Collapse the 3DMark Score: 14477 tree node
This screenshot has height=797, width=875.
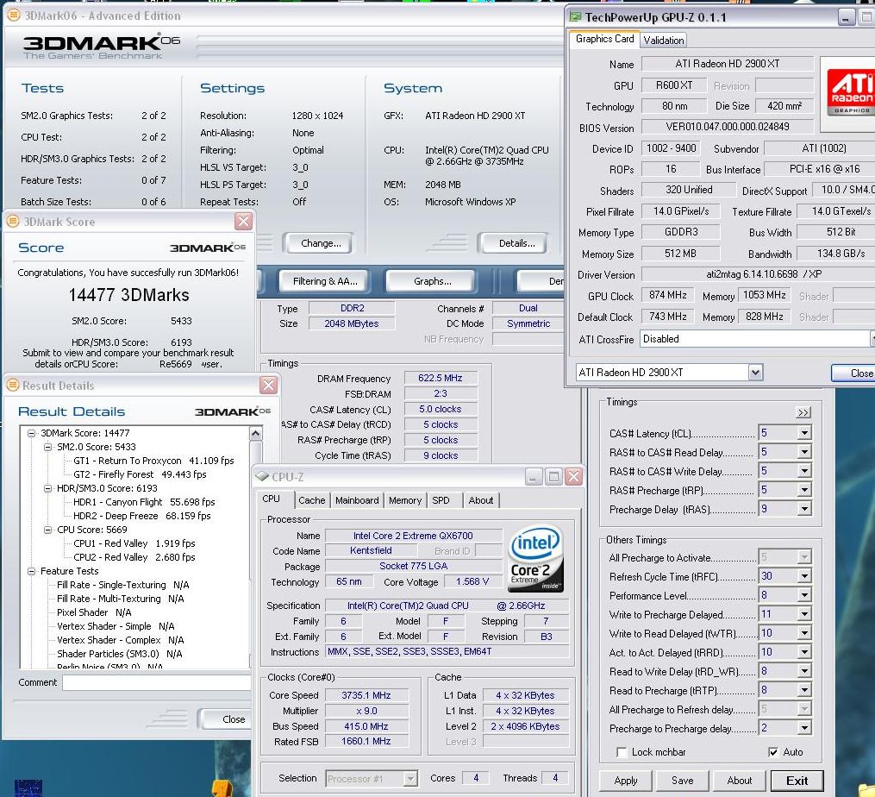point(32,433)
